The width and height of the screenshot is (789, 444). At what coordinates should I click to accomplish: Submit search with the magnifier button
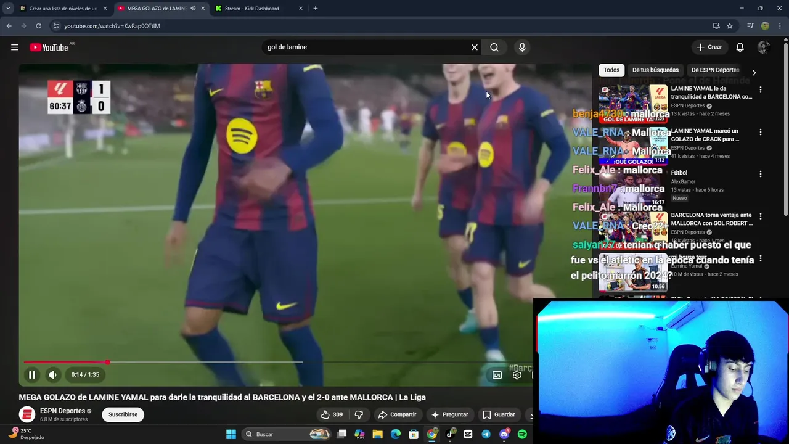click(494, 47)
